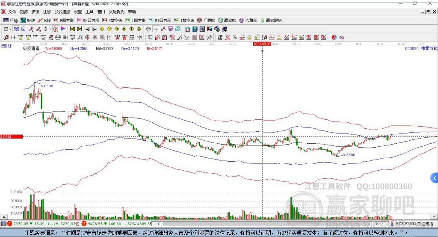The image size is (438, 237).
Task: Open the 帮助 menu
Action: 132,12
